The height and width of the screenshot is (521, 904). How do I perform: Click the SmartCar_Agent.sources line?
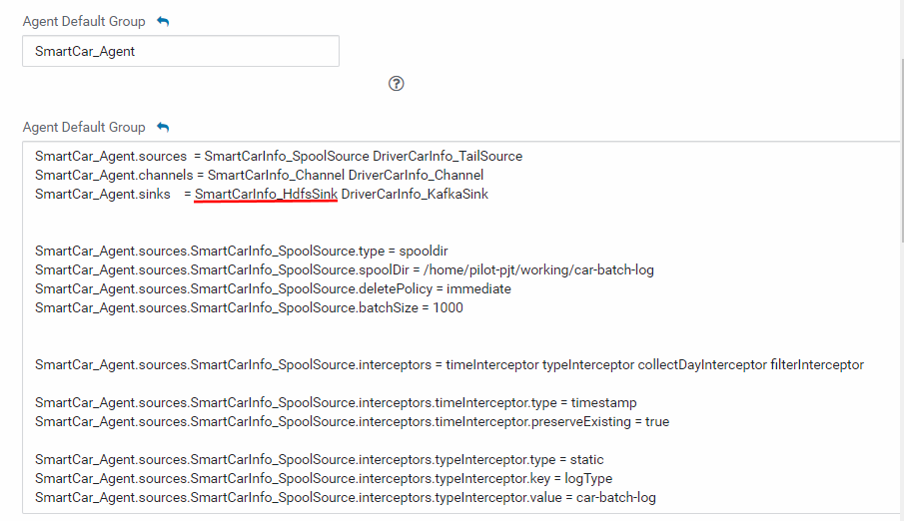pyautogui.click(x=279, y=156)
